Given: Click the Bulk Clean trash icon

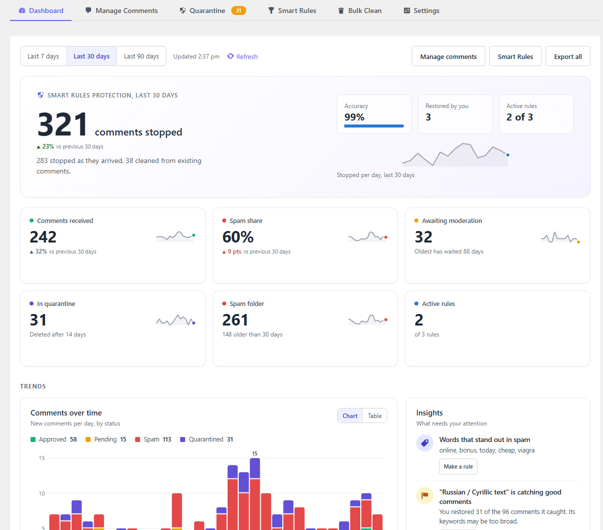Looking at the screenshot, I should pyautogui.click(x=341, y=10).
